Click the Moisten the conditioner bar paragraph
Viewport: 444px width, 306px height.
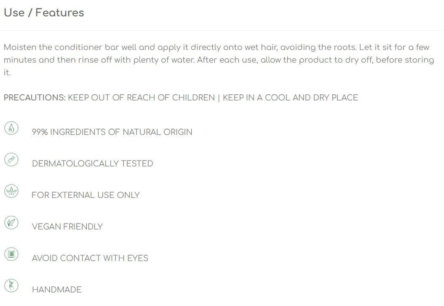[x=219, y=60]
